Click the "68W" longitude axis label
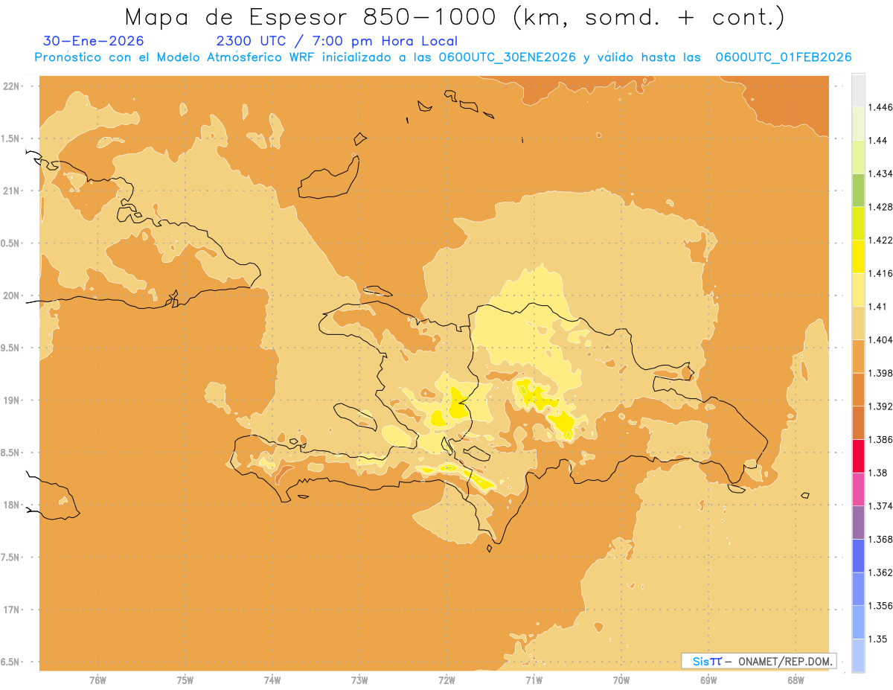 coord(796,680)
